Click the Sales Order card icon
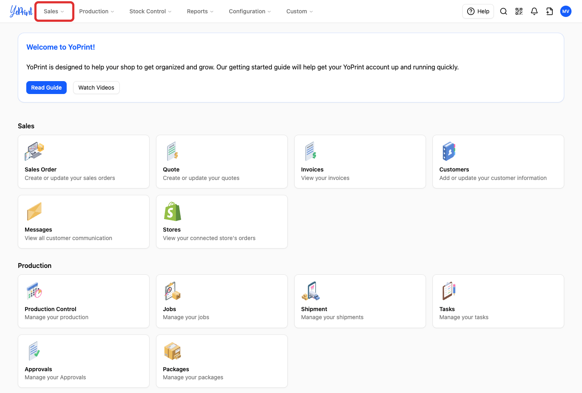The height and width of the screenshot is (393, 582). (x=34, y=151)
